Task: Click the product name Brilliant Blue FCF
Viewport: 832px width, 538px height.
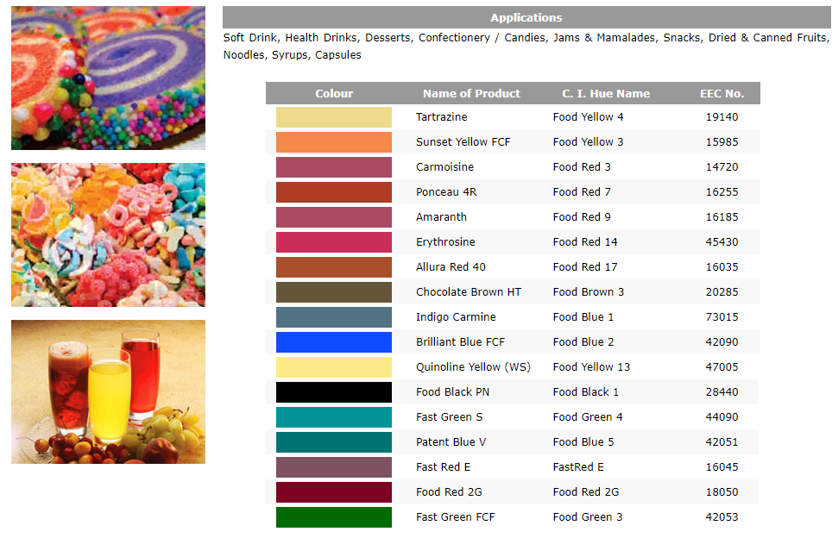Action: pyautogui.click(x=461, y=342)
